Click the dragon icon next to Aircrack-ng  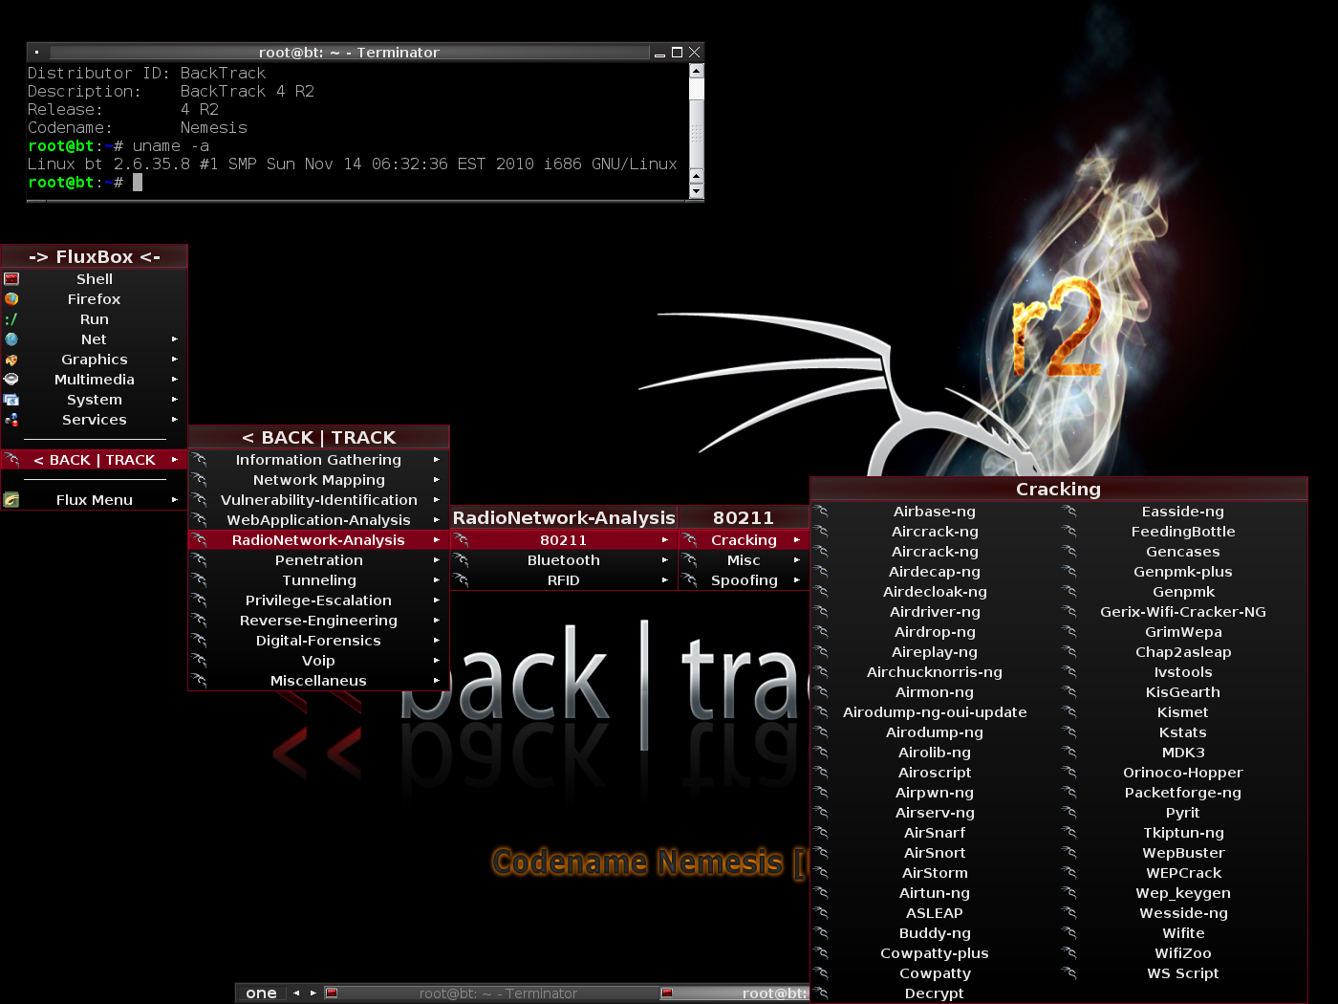[824, 532]
